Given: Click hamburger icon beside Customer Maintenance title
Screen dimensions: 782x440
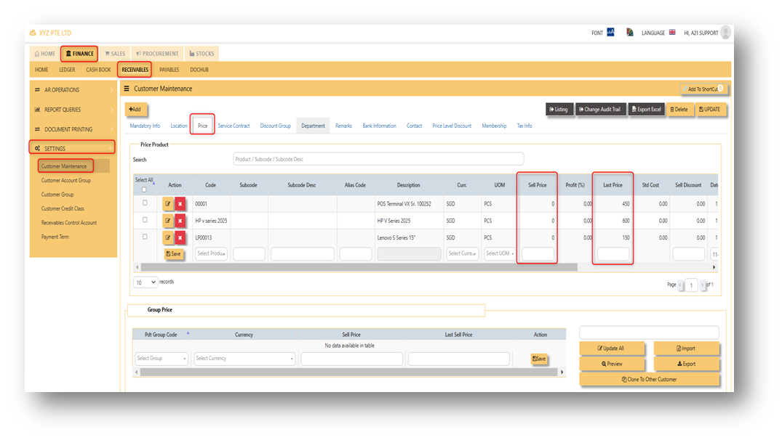Looking at the screenshot, I should [x=127, y=89].
